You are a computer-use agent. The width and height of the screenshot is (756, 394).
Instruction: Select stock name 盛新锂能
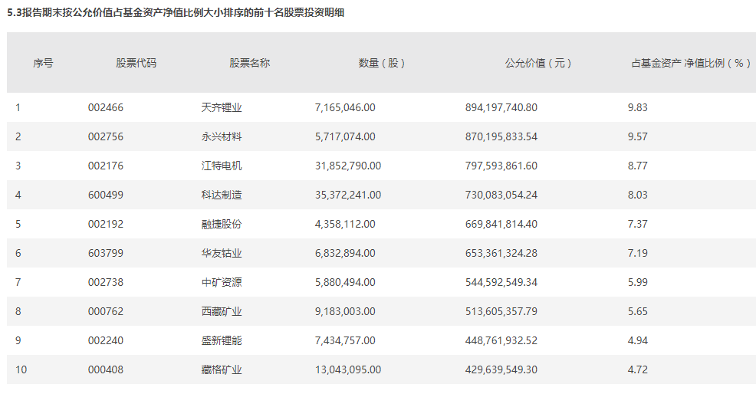[x=222, y=341]
